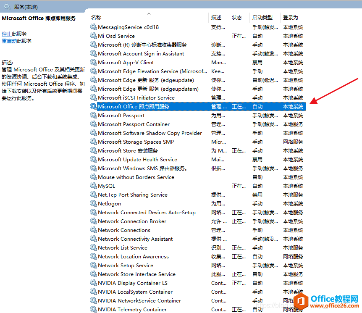Click the MySQL service gear icon
The width and height of the screenshot is (362, 313).
tap(94, 186)
